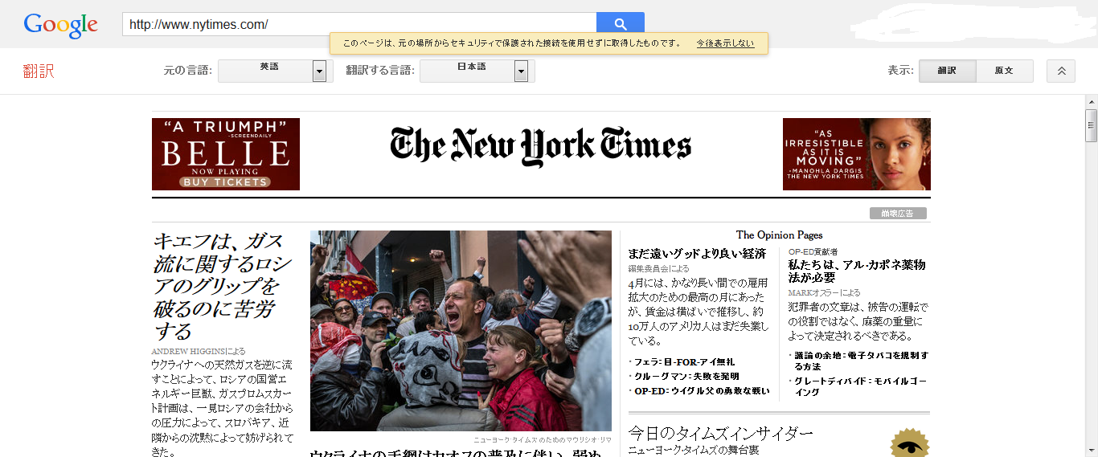
Task: Click the blue search magnifier button
Action: (x=620, y=24)
